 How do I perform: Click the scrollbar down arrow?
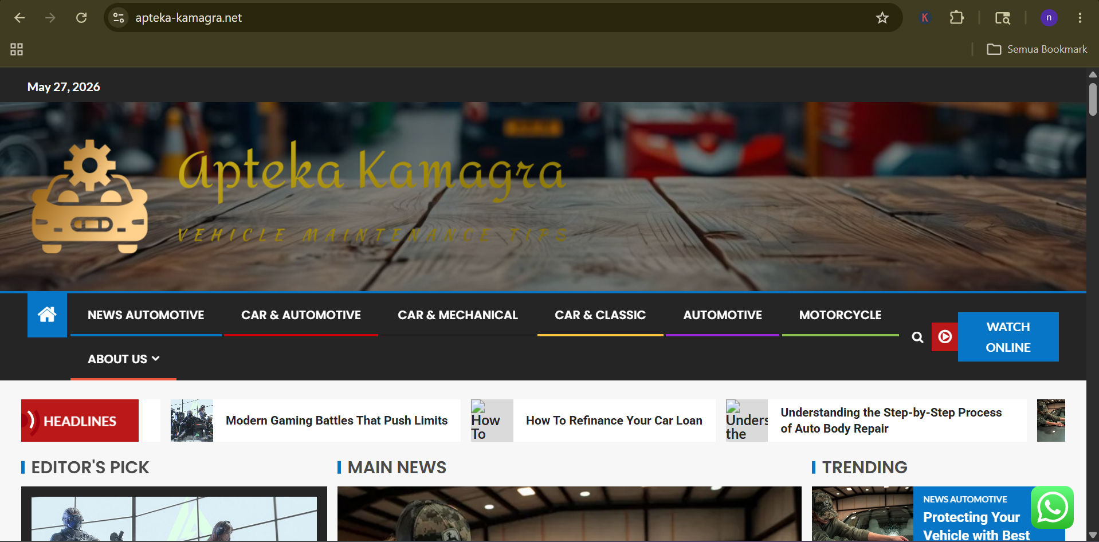pos(1093,536)
